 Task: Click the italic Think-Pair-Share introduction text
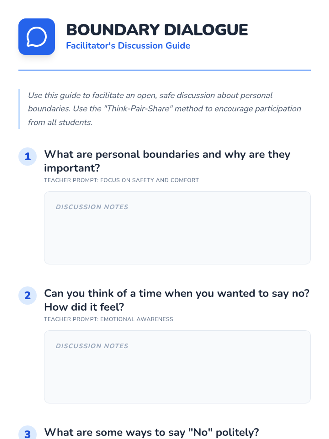click(x=164, y=109)
